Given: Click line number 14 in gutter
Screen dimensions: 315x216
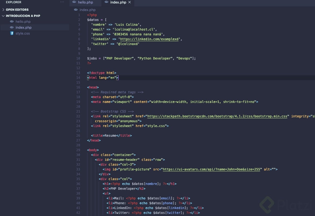Looking at the screenshot, I should point(78,78).
